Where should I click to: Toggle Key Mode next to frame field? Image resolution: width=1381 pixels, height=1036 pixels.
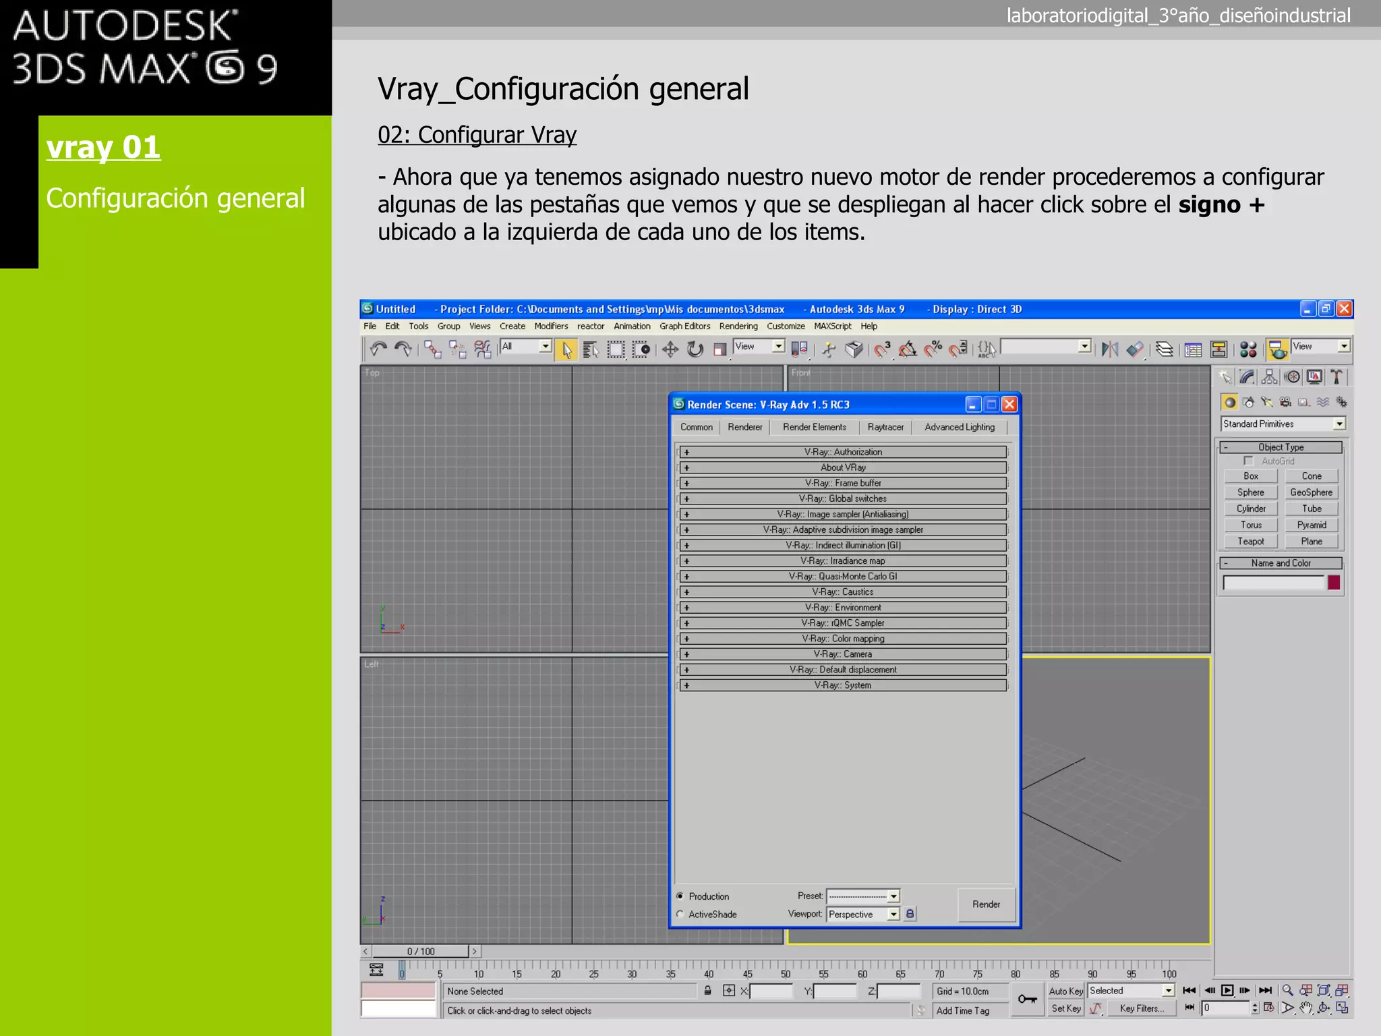(1189, 1008)
